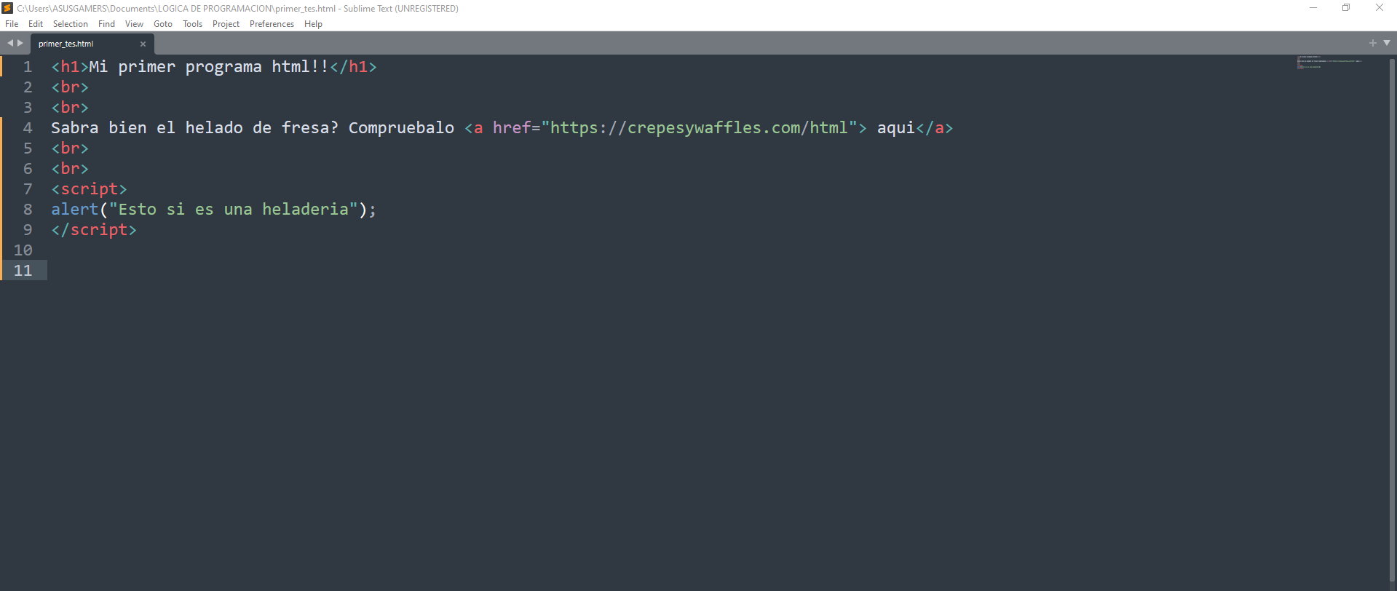Click the br tag on line 3
This screenshot has width=1397, height=591.
(x=70, y=108)
